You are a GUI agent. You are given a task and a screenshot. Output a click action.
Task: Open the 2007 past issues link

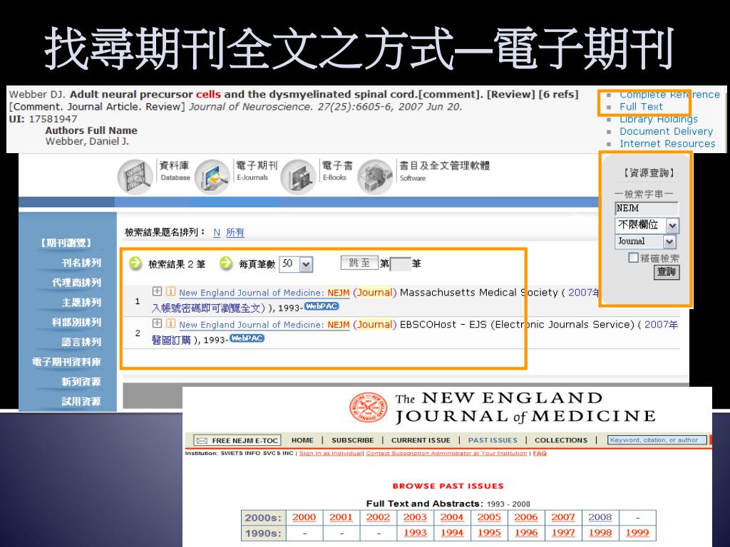[x=563, y=517]
